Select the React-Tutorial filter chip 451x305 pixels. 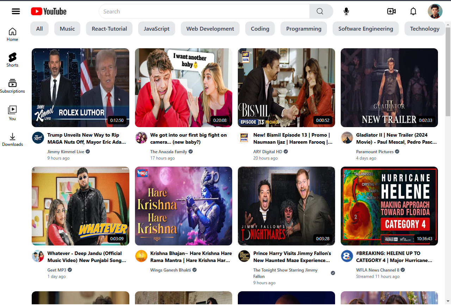point(109,29)
